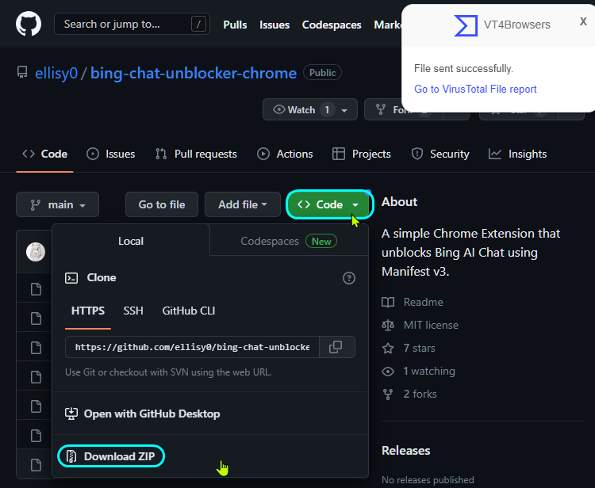The width and height of the screenshot is (595, 488).
Task: Click the star icon beside 7 stars
Action: click(x=388, y=348)
